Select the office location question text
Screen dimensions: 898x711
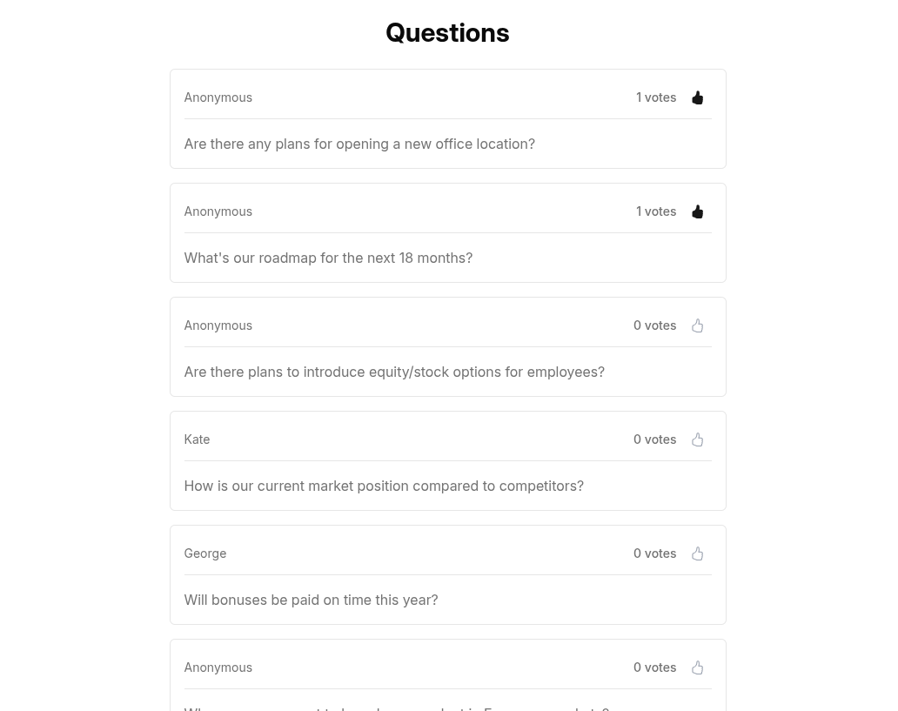tap(359, 144)
